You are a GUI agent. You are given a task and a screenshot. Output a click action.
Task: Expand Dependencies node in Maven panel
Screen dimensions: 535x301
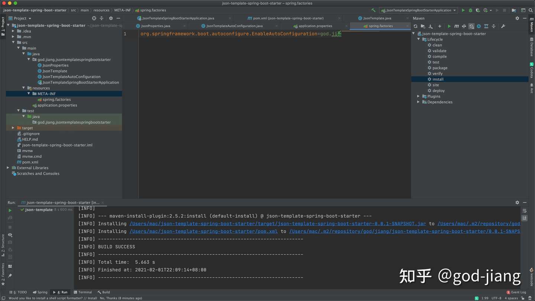419,102
